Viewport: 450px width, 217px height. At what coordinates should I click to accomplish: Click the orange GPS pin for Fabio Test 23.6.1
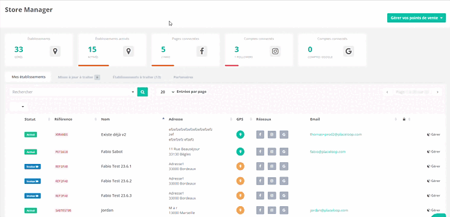click(240, 166)
